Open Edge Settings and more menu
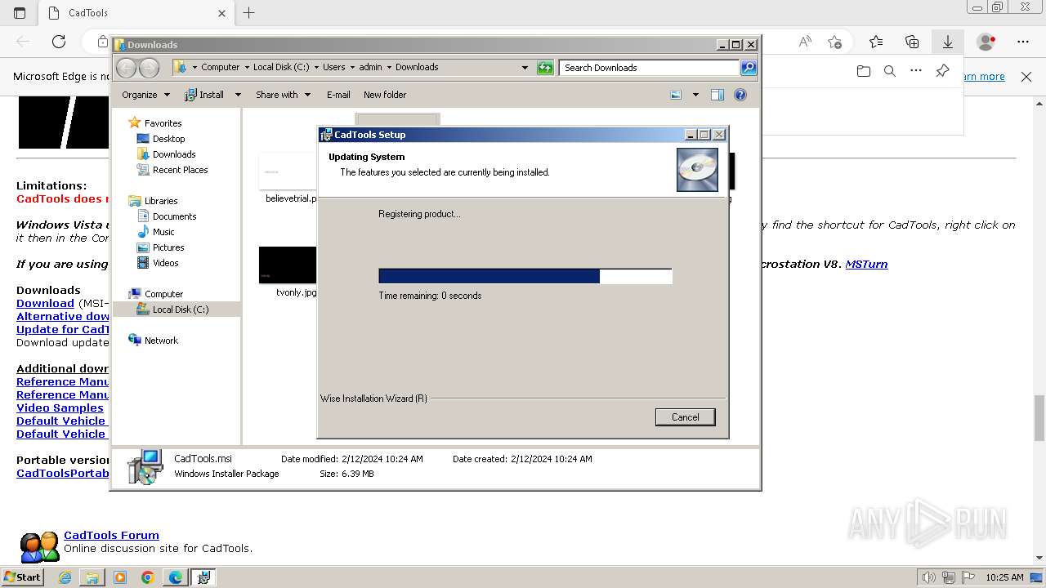This screenshot has height=588, width=1046. pos(1023,42)
